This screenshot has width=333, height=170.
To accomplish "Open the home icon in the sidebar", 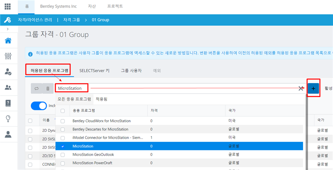I will [x=8, y=40].
